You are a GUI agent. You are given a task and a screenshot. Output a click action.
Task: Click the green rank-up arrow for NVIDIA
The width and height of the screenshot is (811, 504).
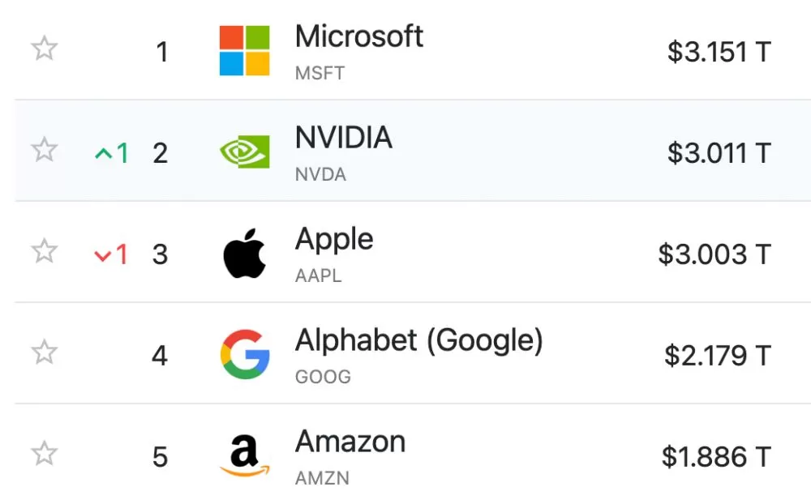[x=104, y=153]
